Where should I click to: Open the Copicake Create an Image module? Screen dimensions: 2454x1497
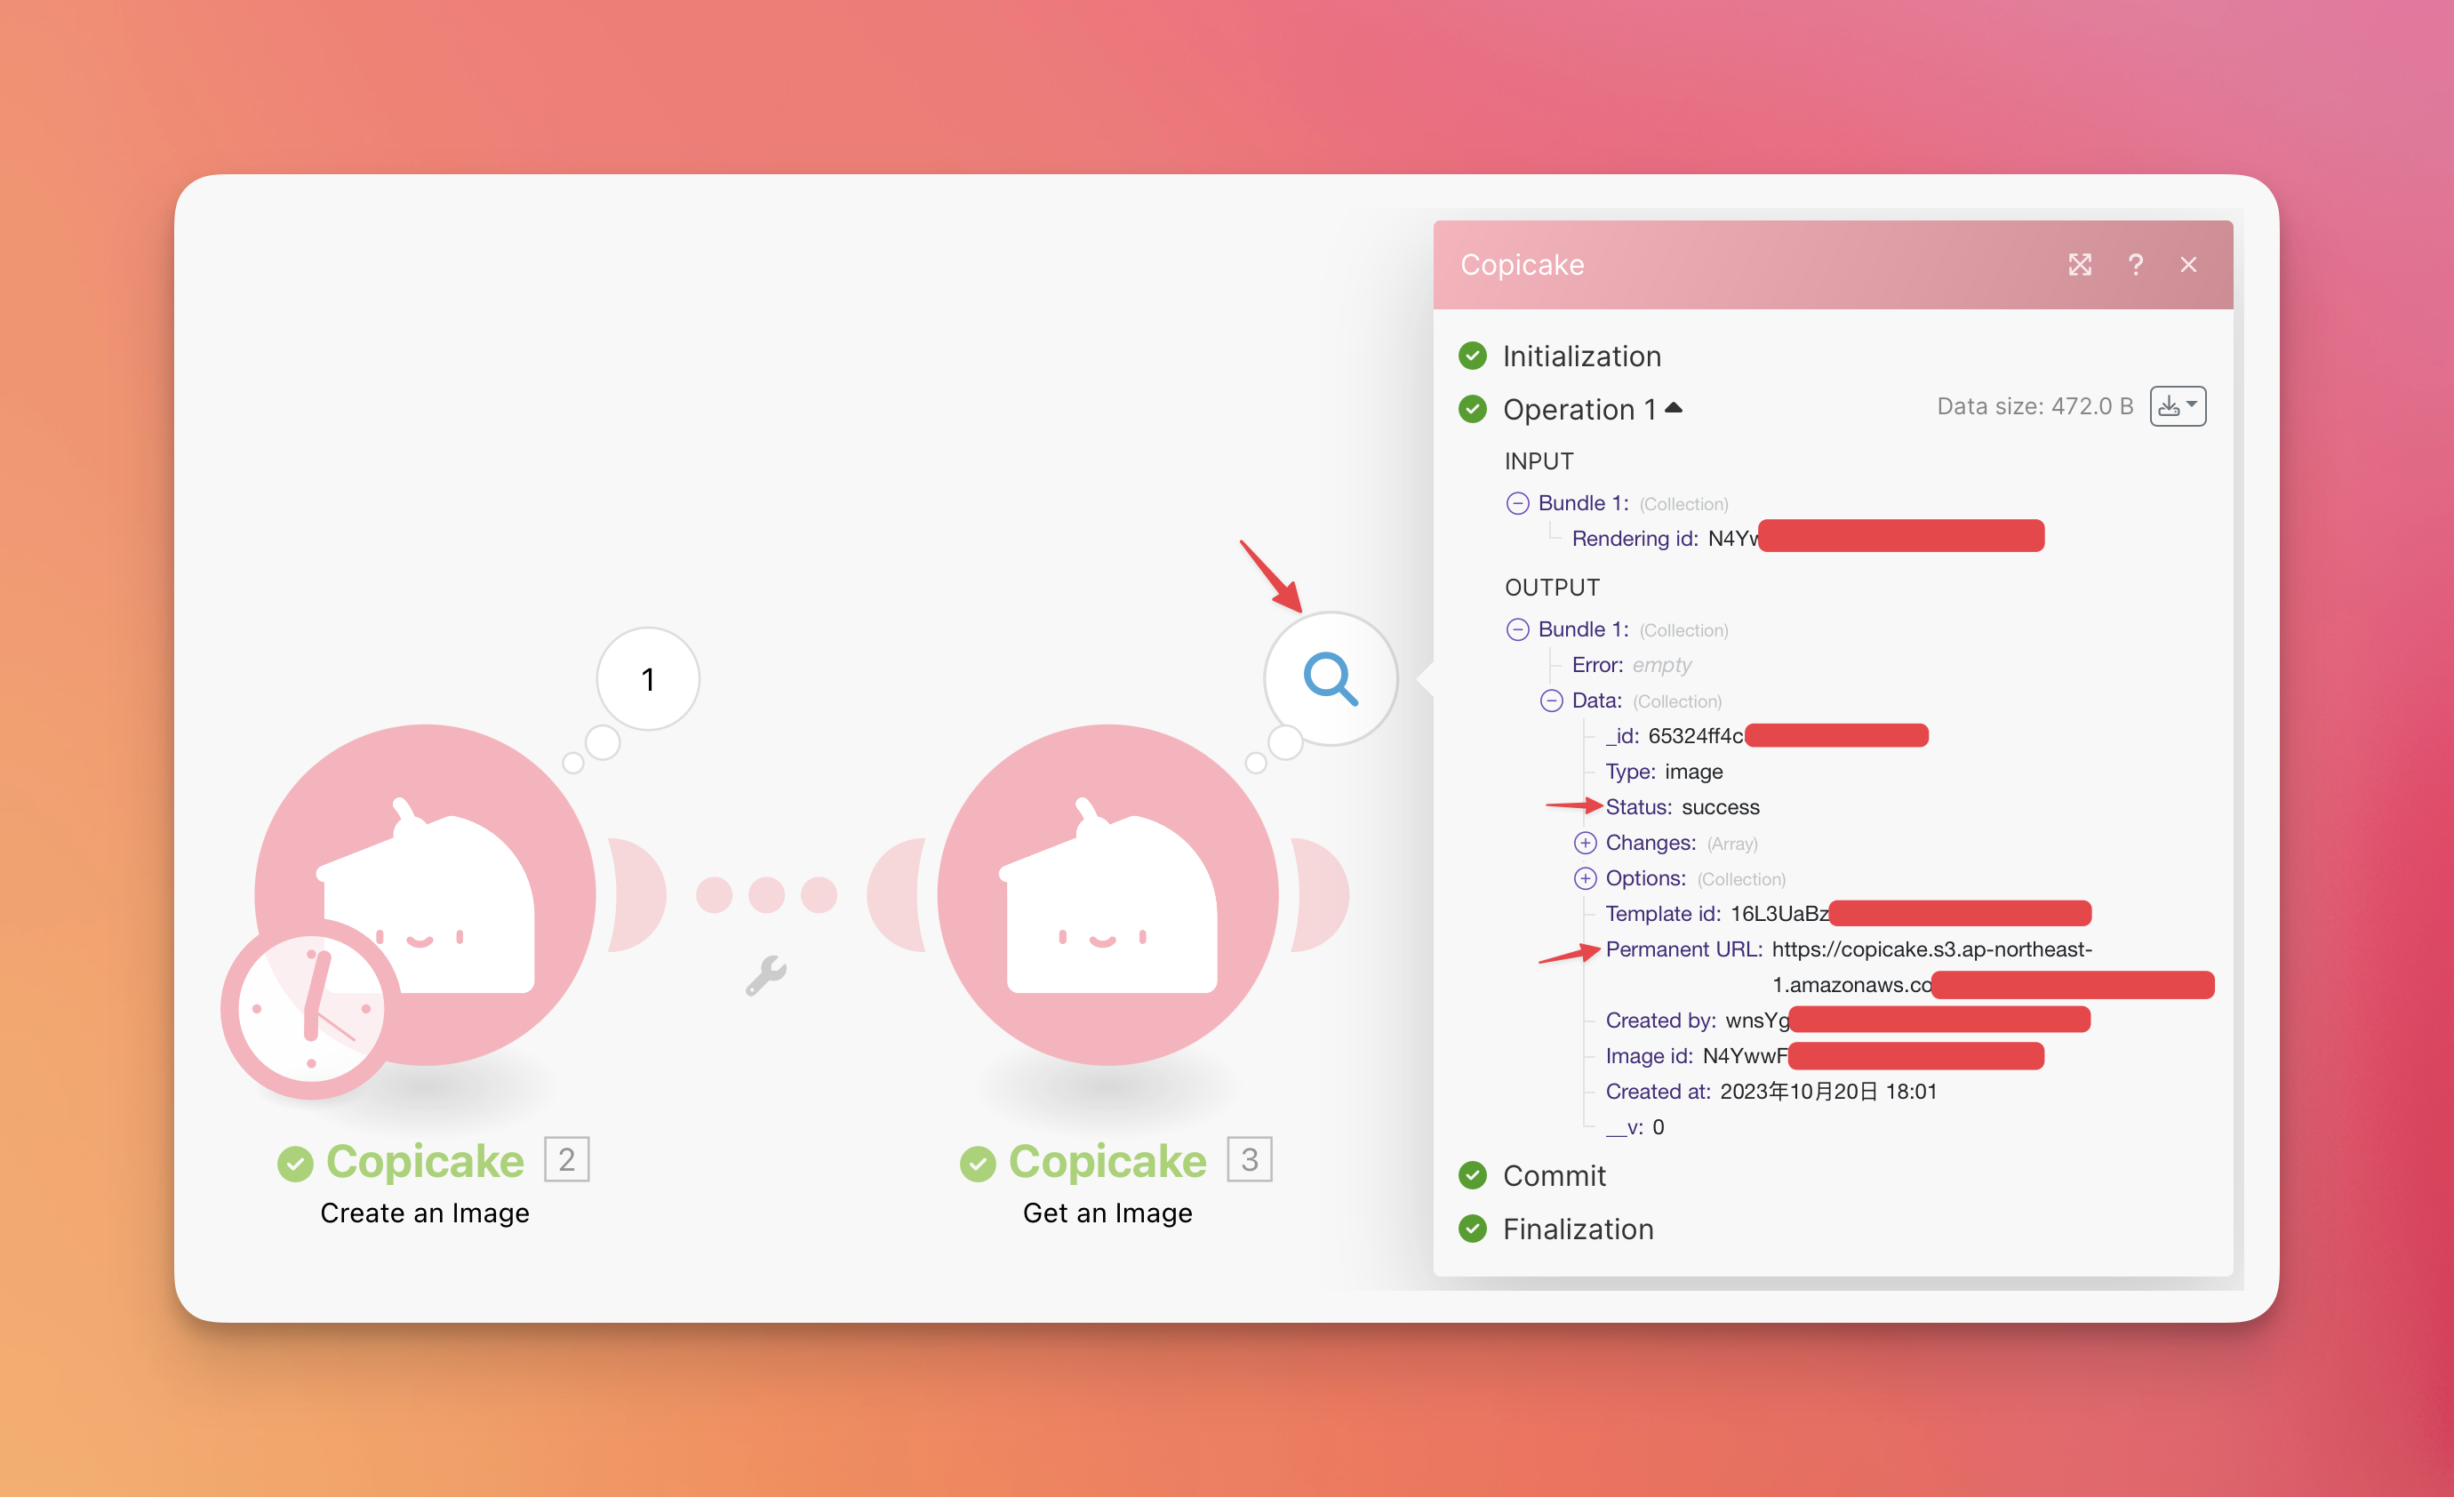[x=425, y=894]
